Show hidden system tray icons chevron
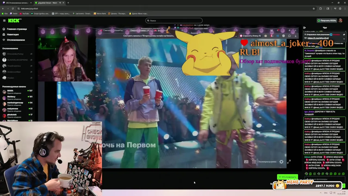348x196 pixels. [320, 193]
